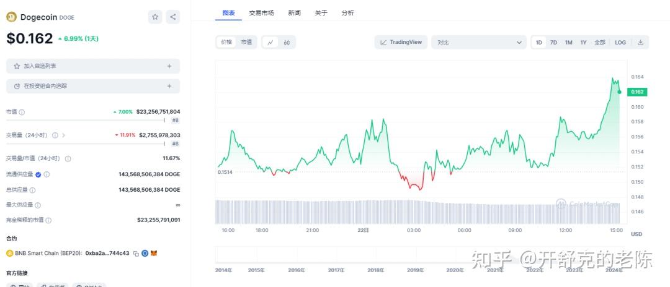
Task: Click the Dogecoin coin logo
Action: click(12, 17)
